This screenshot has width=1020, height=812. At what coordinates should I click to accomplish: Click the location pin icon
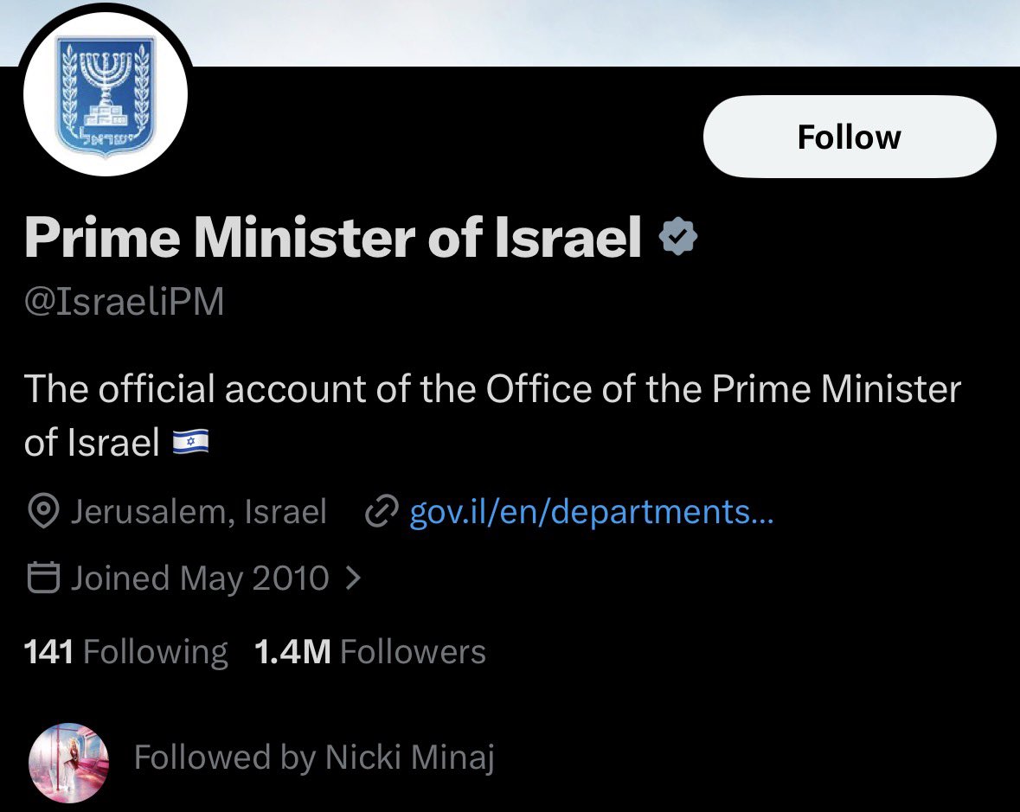pos(43,512)
